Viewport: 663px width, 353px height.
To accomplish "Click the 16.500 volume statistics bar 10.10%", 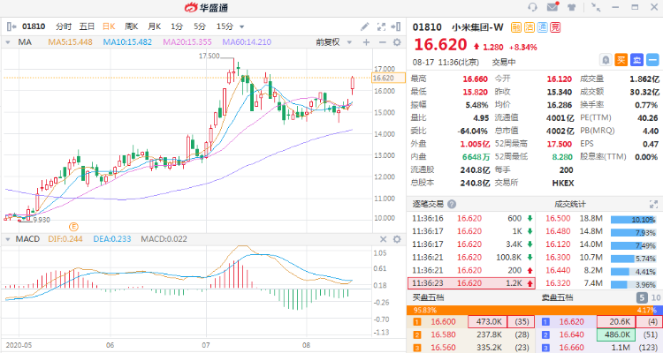I will (x=633, y=220).
